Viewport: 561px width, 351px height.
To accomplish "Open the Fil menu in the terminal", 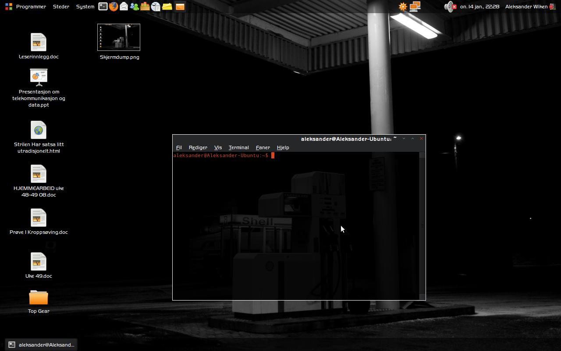I will point(179,147).
